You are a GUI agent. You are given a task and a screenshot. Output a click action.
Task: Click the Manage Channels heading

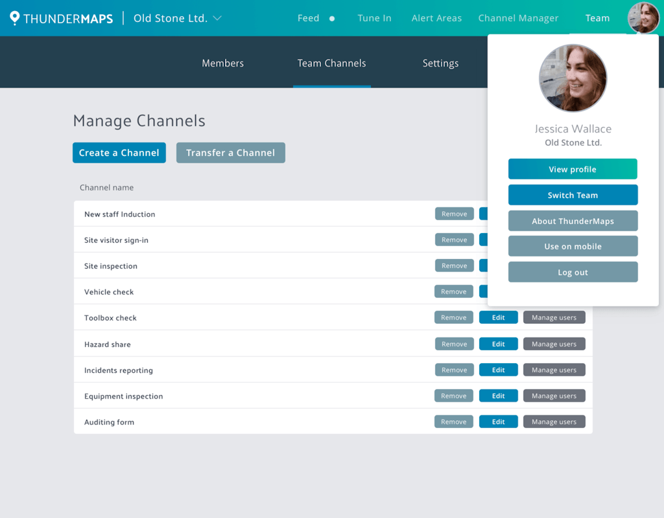[139, 121]
